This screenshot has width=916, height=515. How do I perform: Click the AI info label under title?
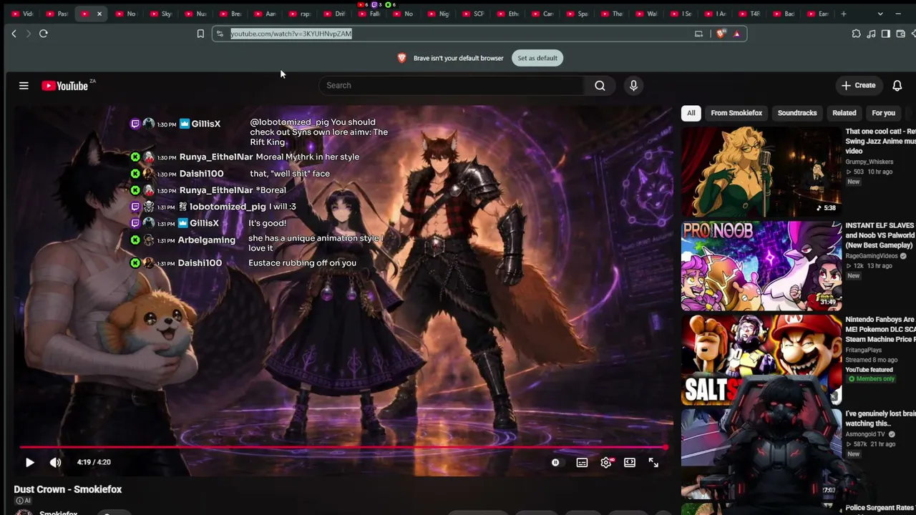[24, 501]
